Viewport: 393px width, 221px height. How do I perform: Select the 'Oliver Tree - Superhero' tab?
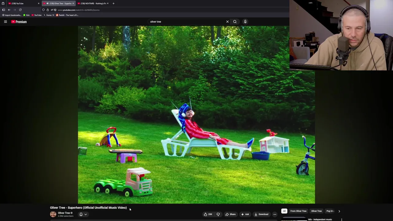coord(58,3)
